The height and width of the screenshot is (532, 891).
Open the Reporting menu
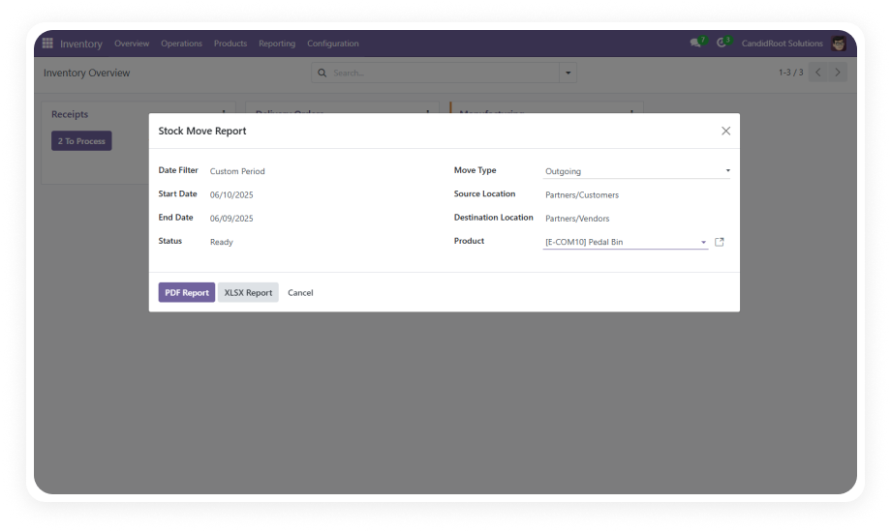point(277,44)
